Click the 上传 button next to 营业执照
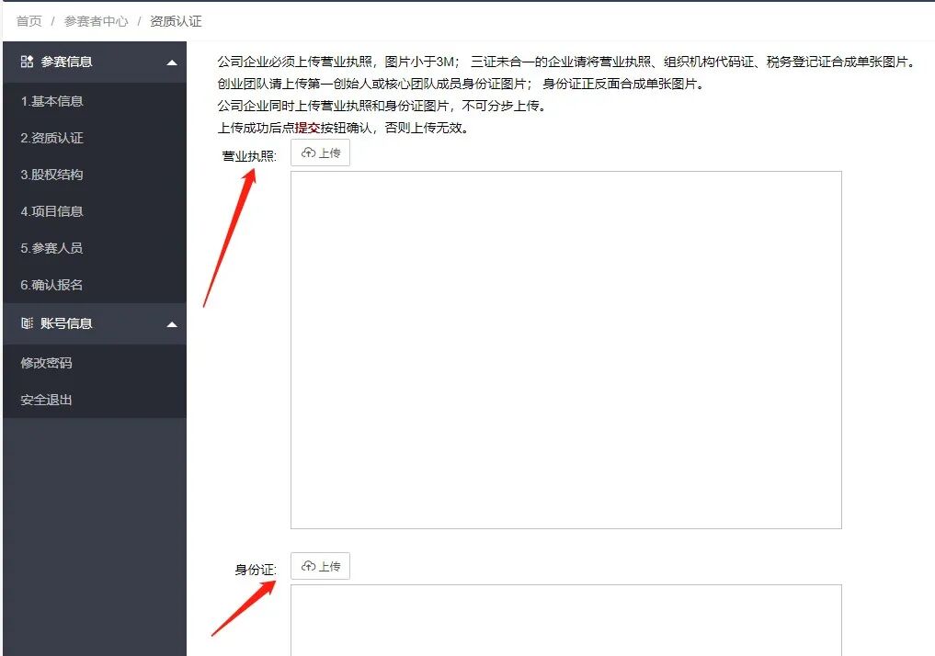935x656 pixels. click(320, 153)
